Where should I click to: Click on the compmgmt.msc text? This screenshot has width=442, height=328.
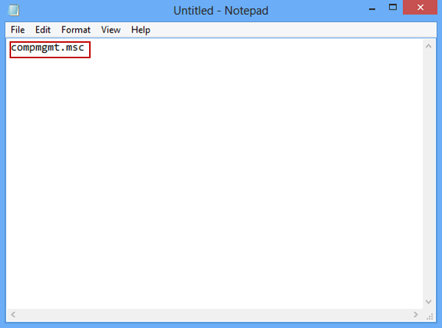click(x=48, y=48)
